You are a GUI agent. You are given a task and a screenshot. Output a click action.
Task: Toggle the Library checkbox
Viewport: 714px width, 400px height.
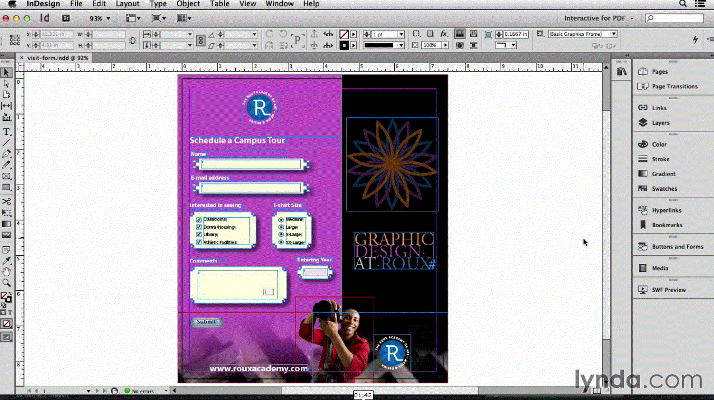(199, 234)
